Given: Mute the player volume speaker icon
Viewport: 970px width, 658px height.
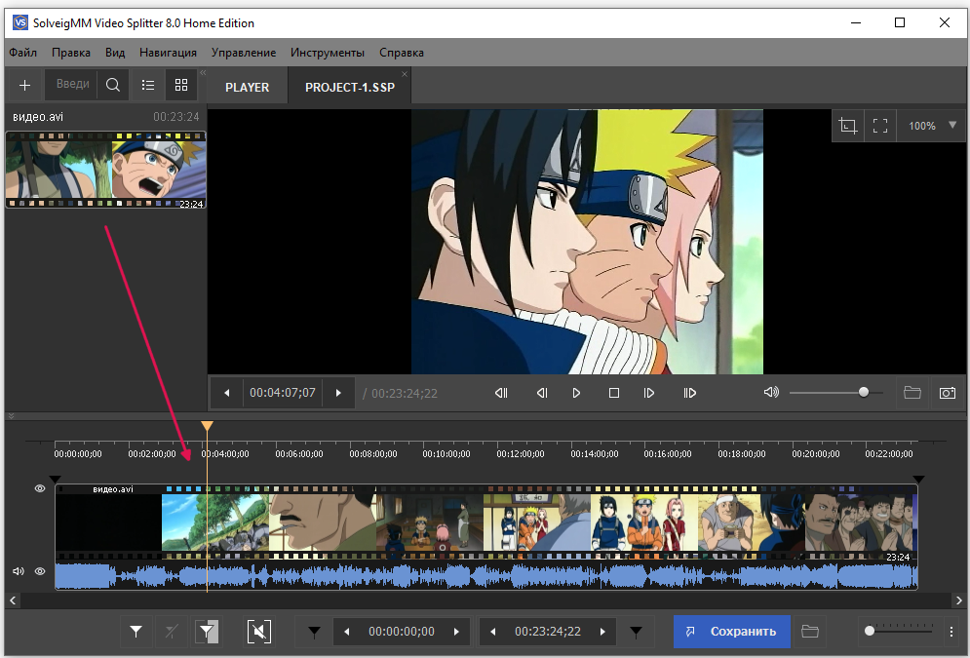Looking at the screenshot, I should [x=771, y=392].
